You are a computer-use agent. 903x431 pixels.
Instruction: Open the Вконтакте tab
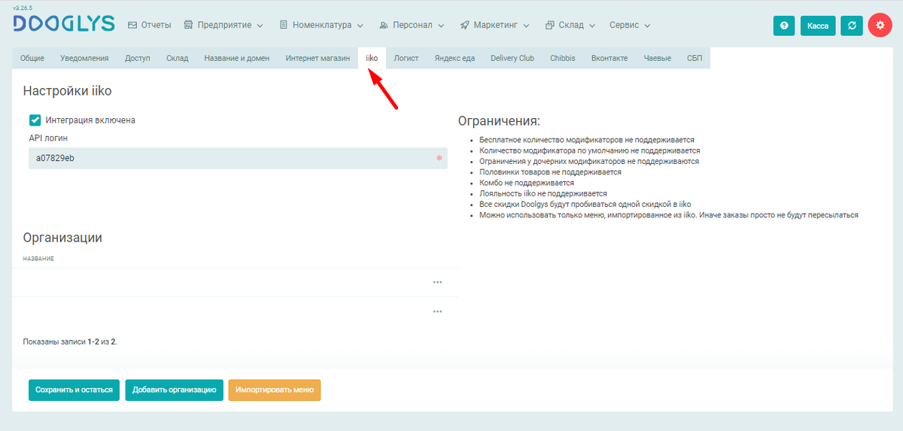(x=610, y=58)
